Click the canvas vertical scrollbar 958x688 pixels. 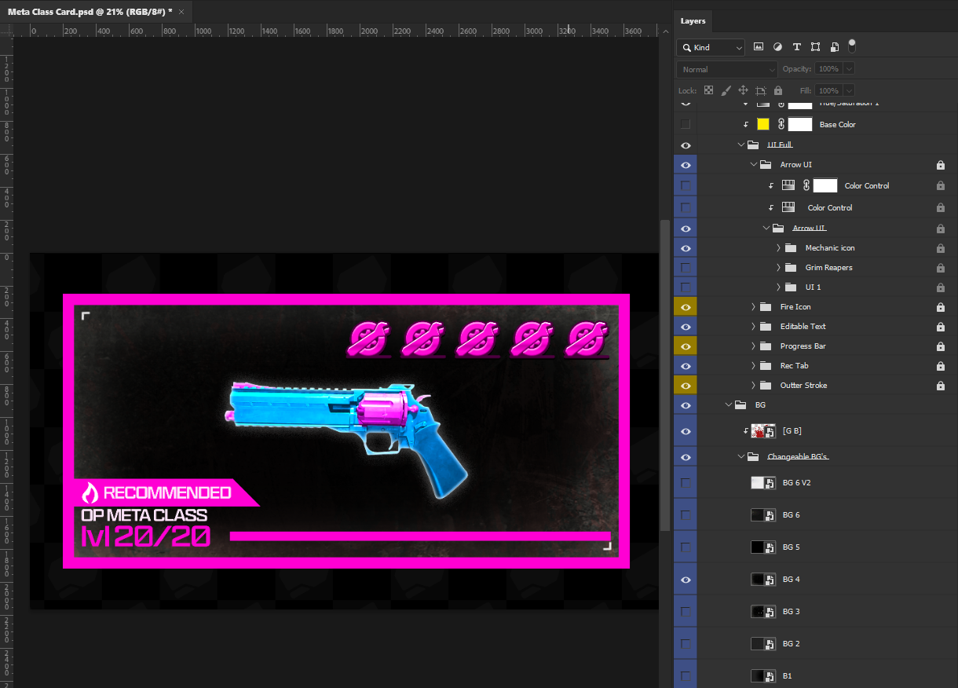click(x=667, y=375)
